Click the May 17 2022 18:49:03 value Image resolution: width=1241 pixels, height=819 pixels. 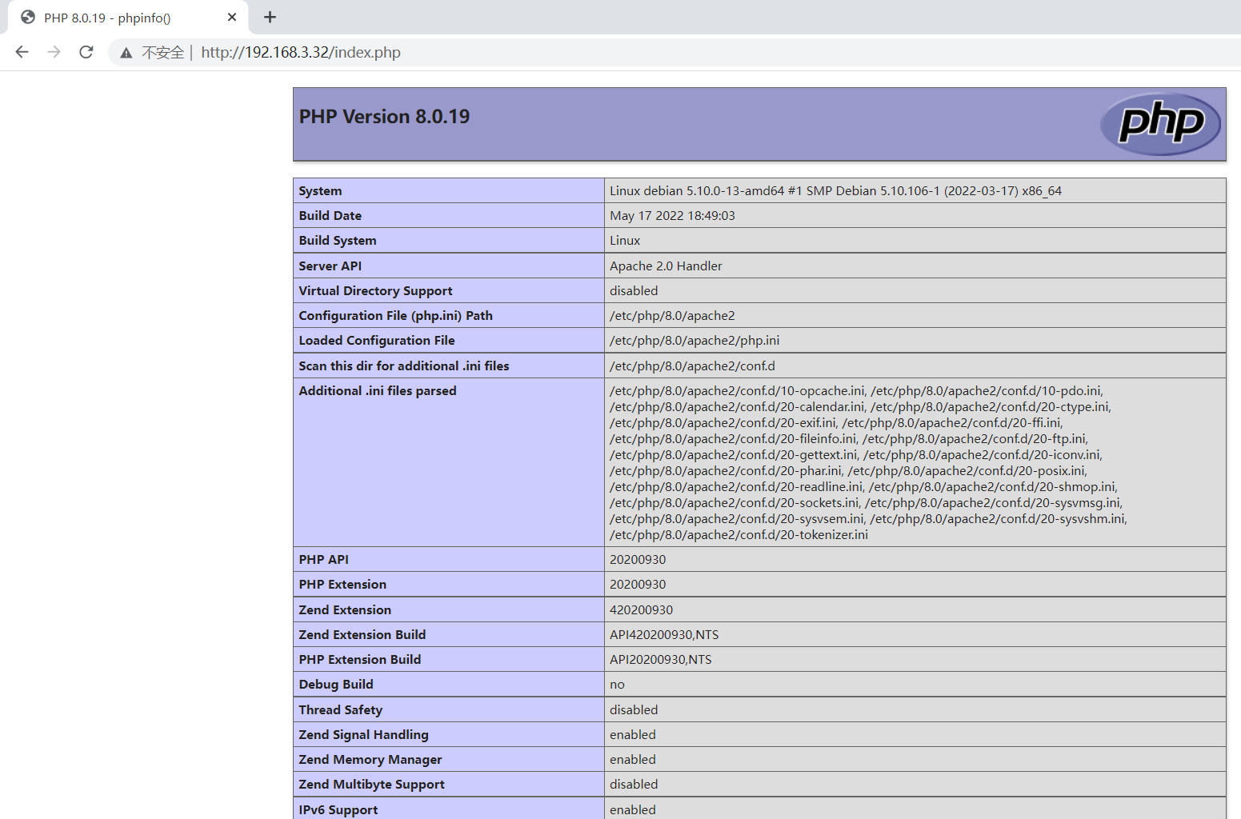pos(672,216)
